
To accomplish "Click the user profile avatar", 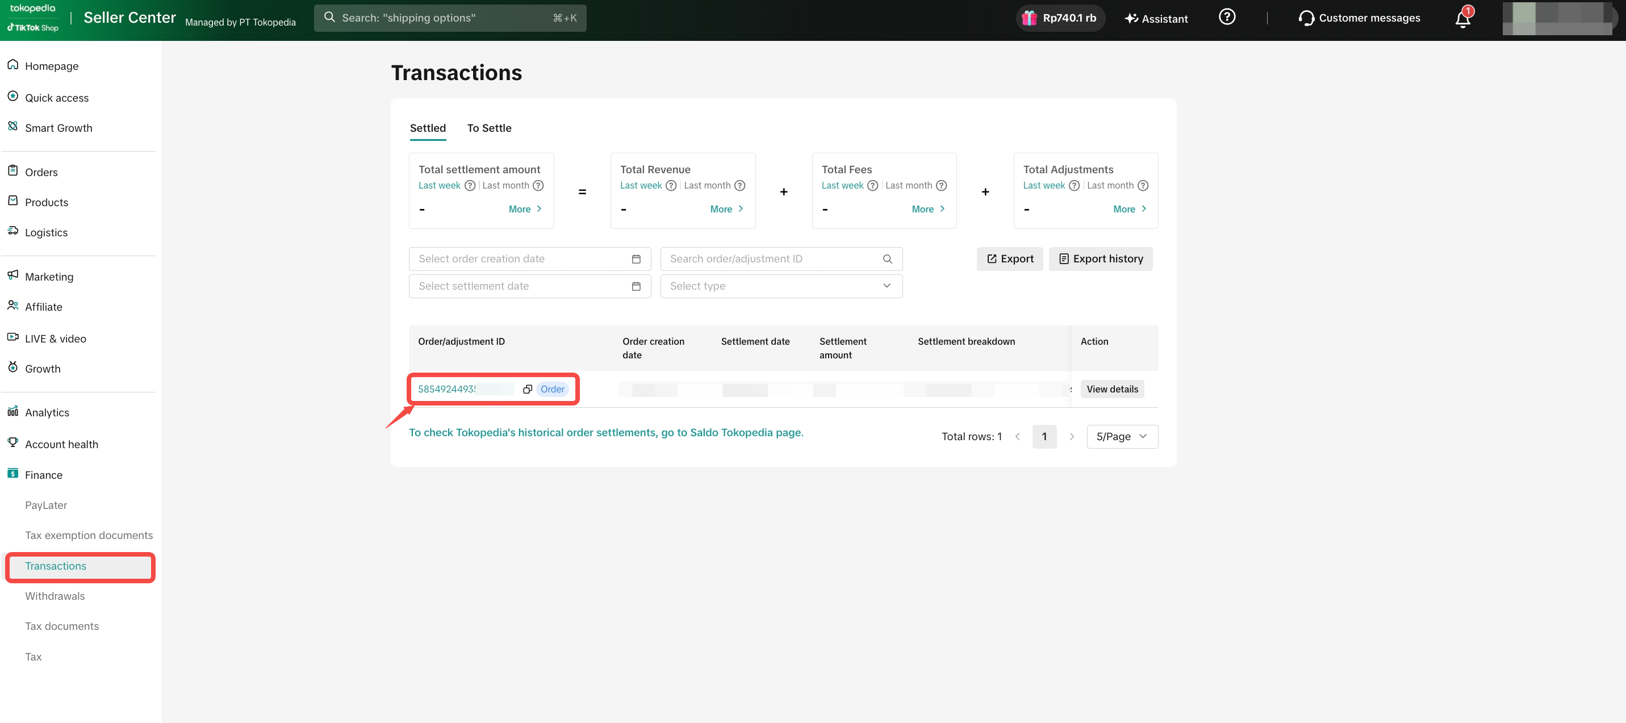I will click(1557, 18).
